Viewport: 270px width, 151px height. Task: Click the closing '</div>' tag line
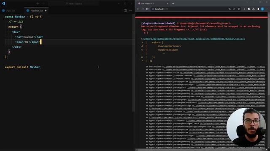17,47
